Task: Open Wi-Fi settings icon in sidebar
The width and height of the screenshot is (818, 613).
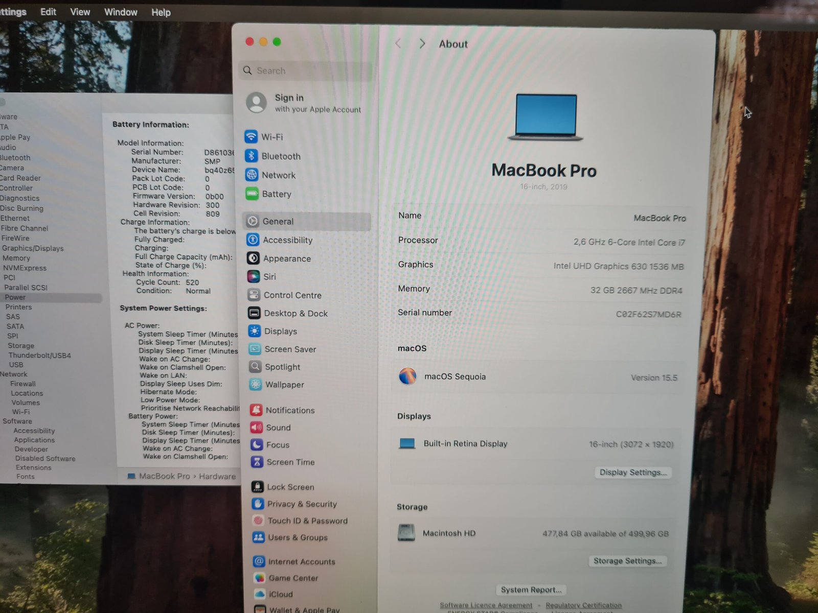Action: pyautogui.click(x=251, y=136)
